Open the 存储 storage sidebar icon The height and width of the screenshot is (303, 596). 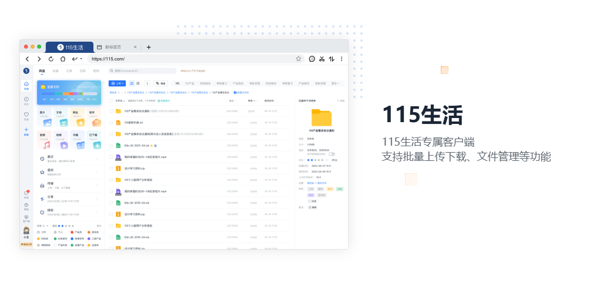(x=26, y=85)
